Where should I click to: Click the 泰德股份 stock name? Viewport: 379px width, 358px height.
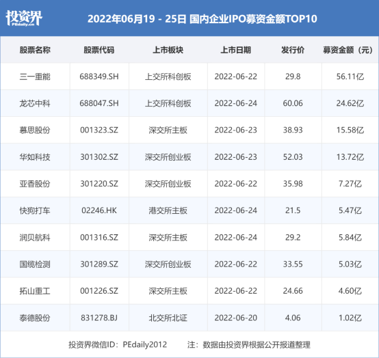tap(35, 318)
